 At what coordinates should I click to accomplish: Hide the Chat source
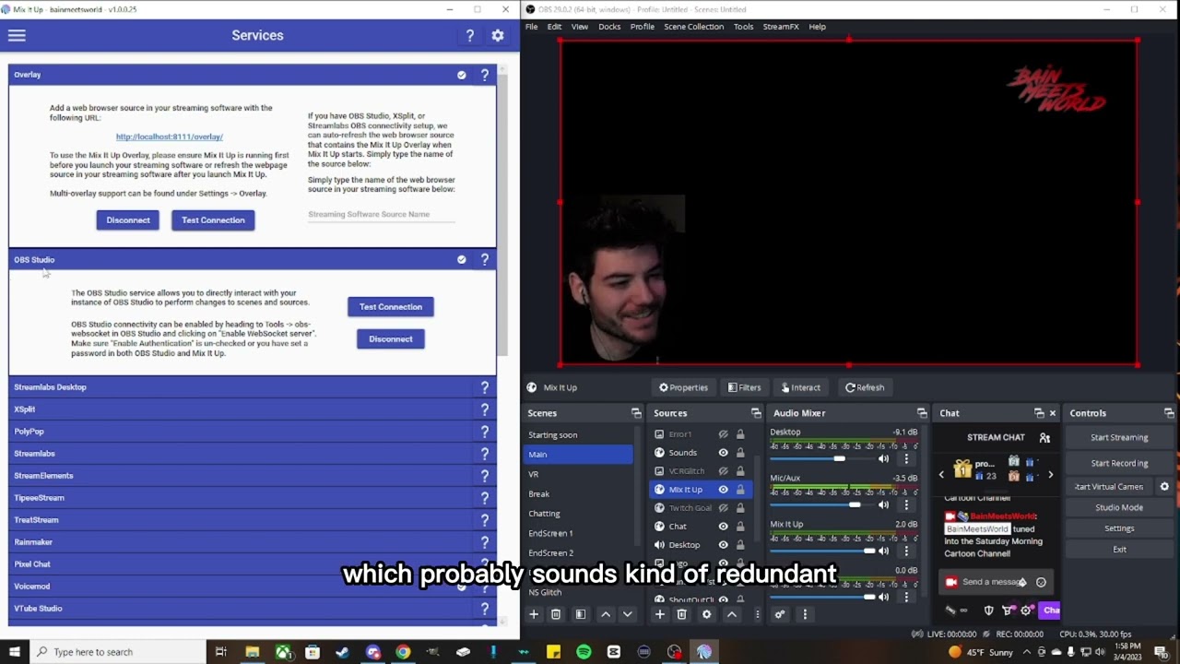pos(723,527)
